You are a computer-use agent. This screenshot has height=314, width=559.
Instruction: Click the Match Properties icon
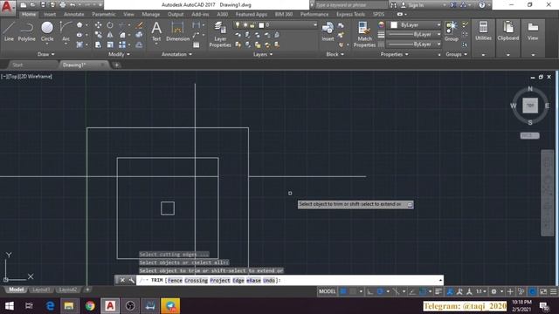(364, 35)
